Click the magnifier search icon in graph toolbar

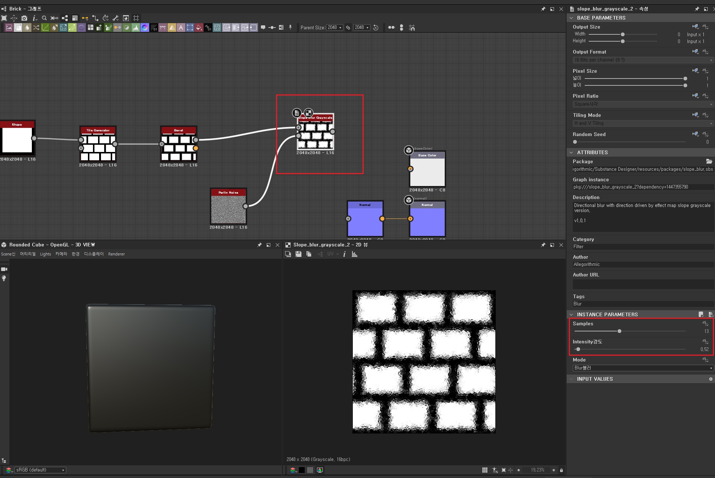[44, 18]
